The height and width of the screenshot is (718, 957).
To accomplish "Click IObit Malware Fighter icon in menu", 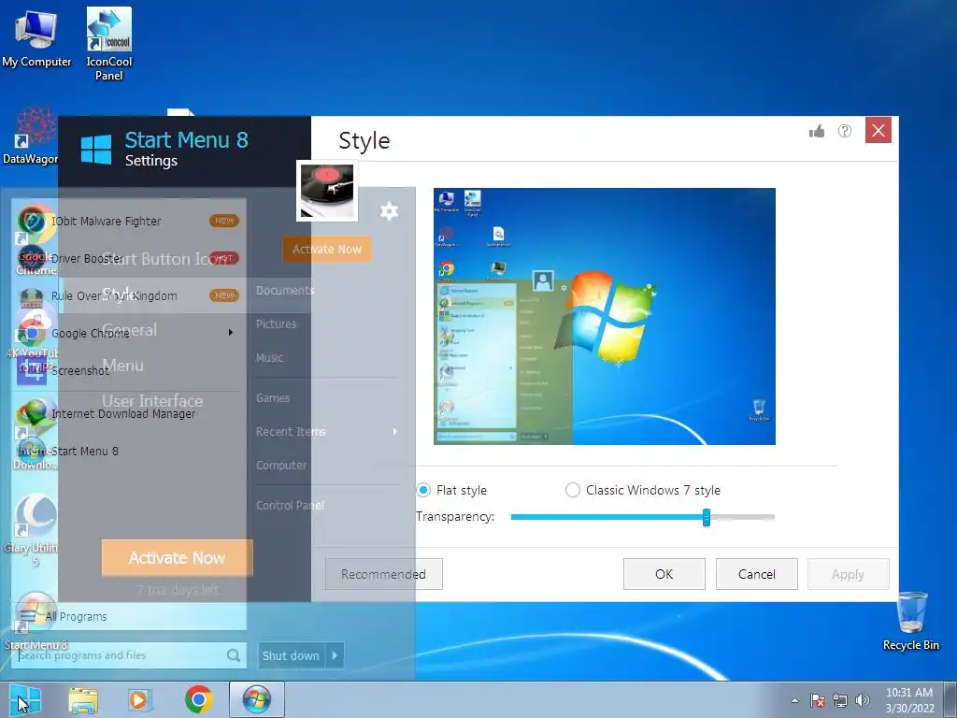I will click(33, 221).
